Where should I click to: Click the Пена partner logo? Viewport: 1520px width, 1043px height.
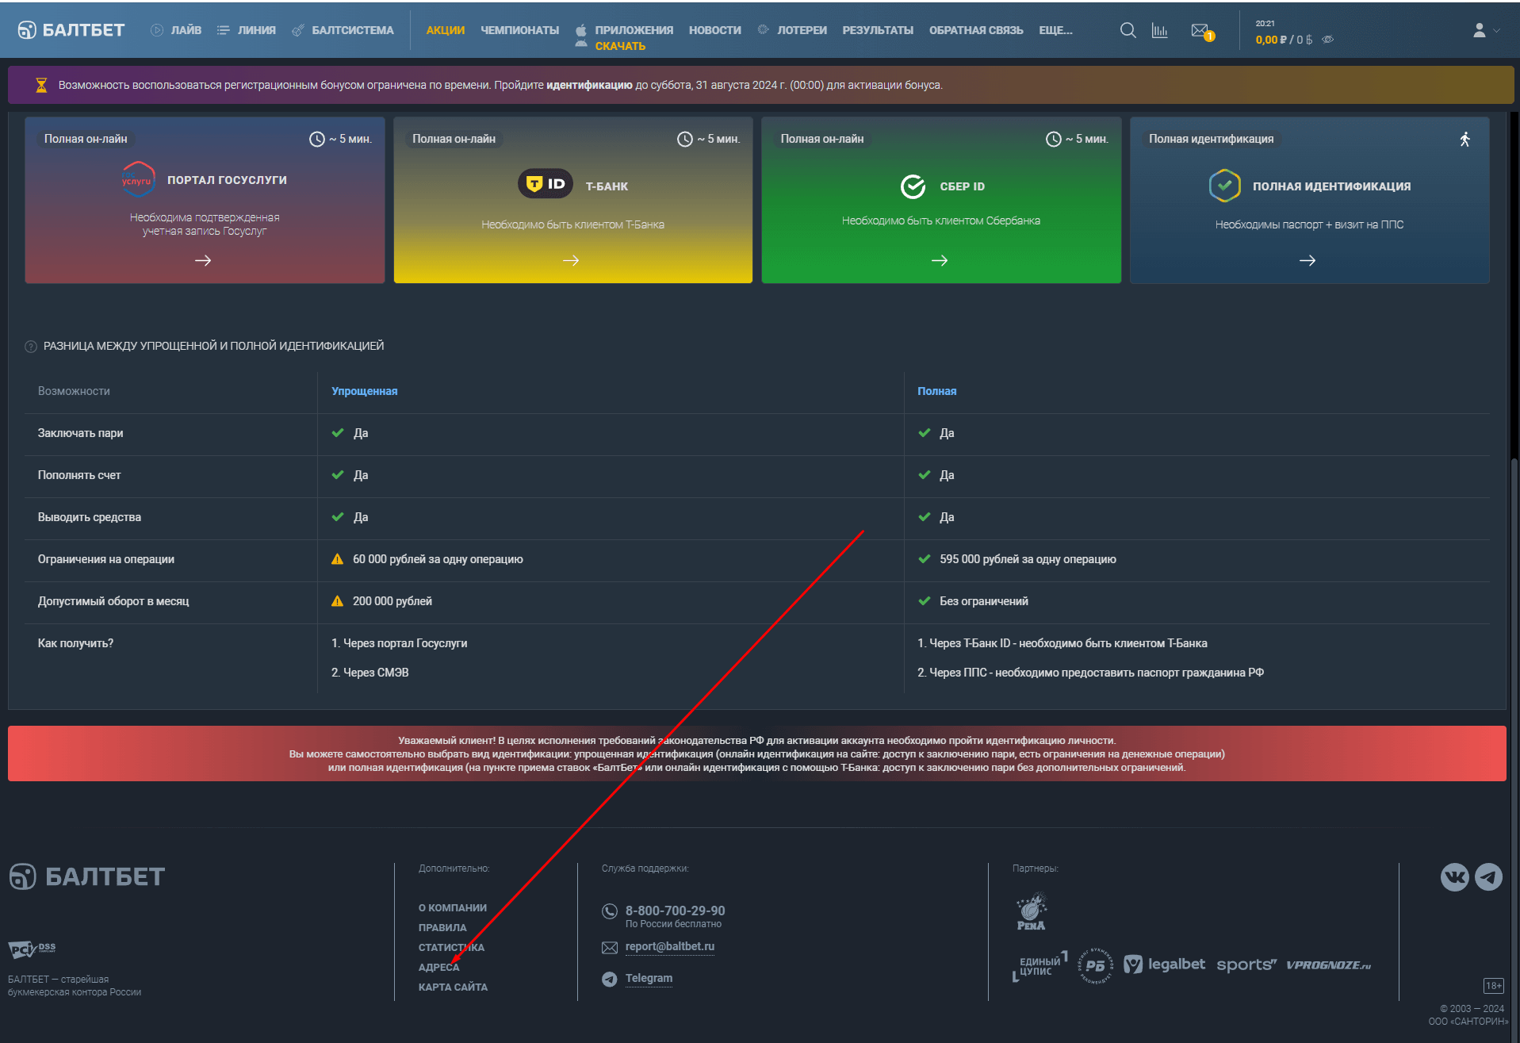tap(1031, 911)
